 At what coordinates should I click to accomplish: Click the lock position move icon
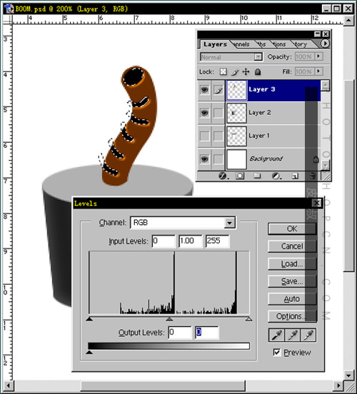pos(246,72)
